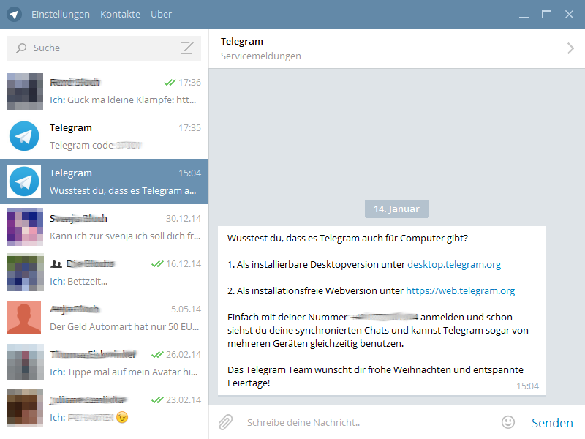This screenshot has height=439, width=585.
Task: Open the desktop.telegram.org link
Action: tap(454, 264)
